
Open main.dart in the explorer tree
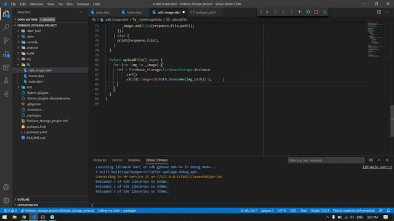(x=36, y=82)
